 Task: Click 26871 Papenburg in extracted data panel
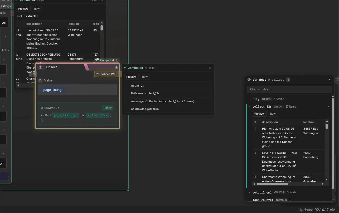(x=75, y=57)
